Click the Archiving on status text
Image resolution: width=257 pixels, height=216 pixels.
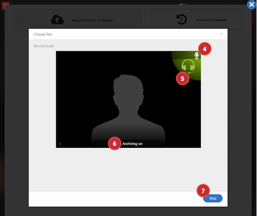[132, 144]
